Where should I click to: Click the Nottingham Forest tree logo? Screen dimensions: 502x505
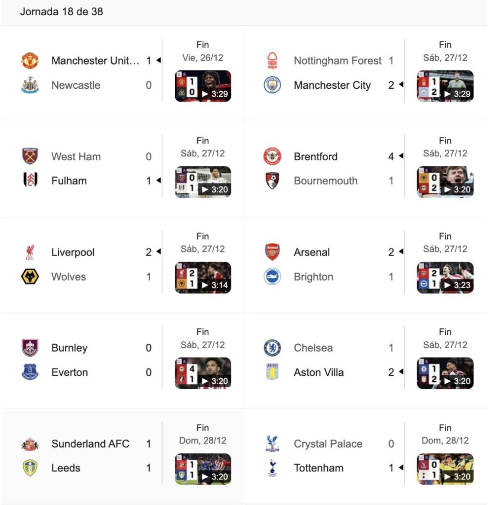(272, 61)
